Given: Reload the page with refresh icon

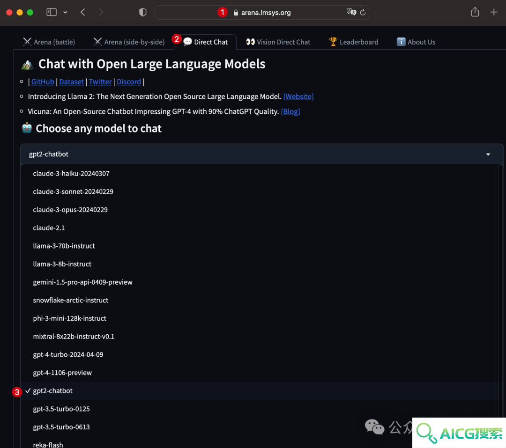Looking at the screenshot, I should point(363,12).
